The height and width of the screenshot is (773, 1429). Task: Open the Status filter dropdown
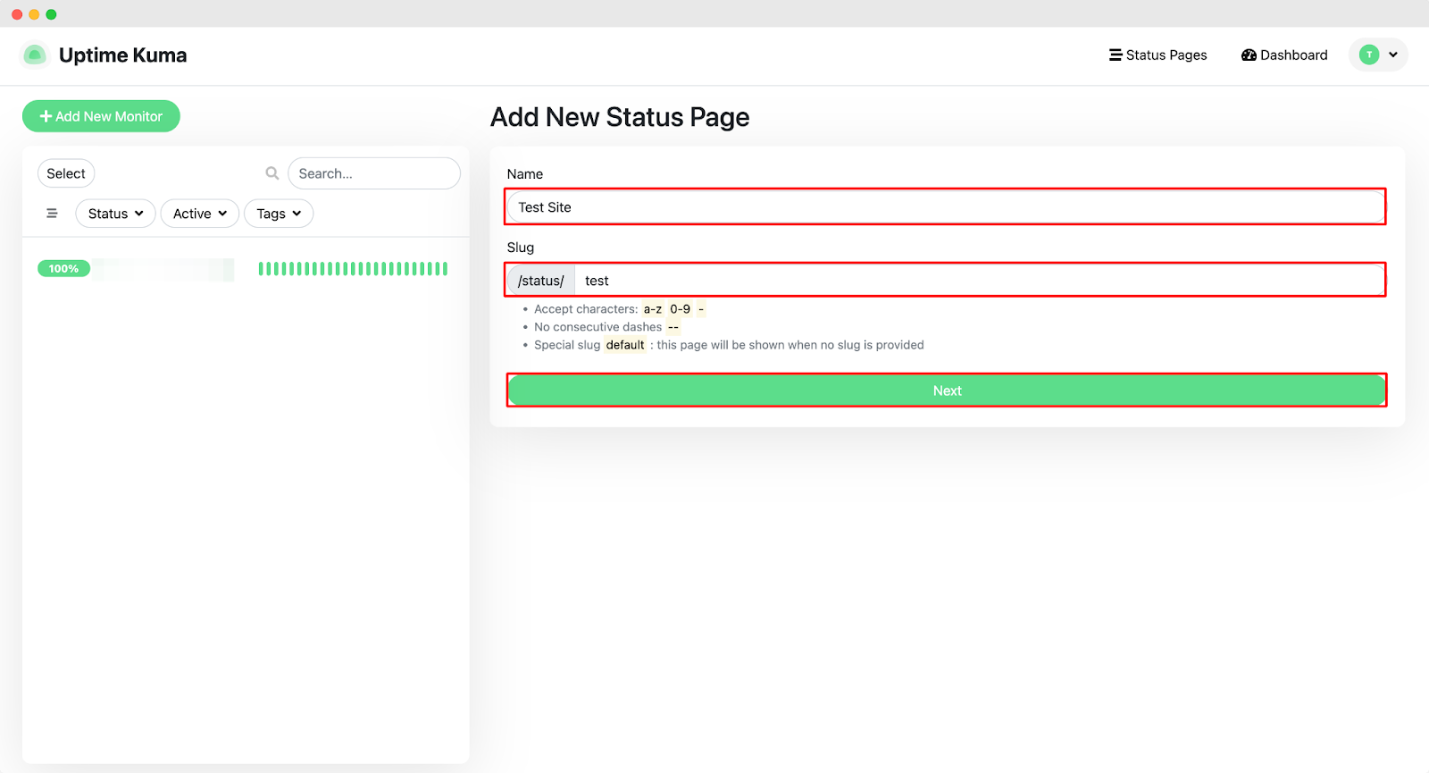[115, 214]
